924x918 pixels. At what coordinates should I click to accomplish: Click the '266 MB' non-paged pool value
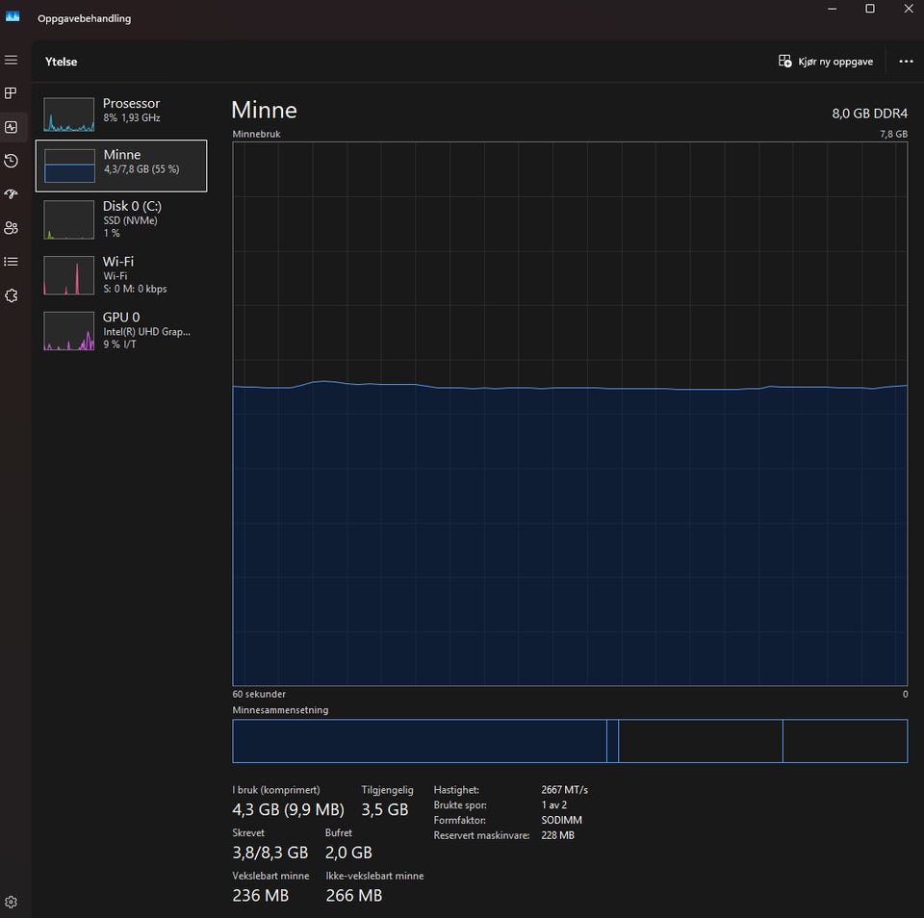pyautogui.click(x=354, y=896)
